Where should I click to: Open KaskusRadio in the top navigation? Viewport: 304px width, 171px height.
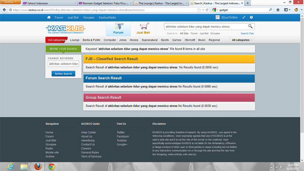(107, 17)
